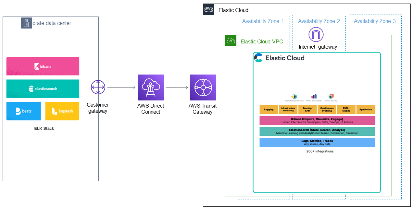
Task: Click the Logging orange box
Action: (x=269, y=110)
